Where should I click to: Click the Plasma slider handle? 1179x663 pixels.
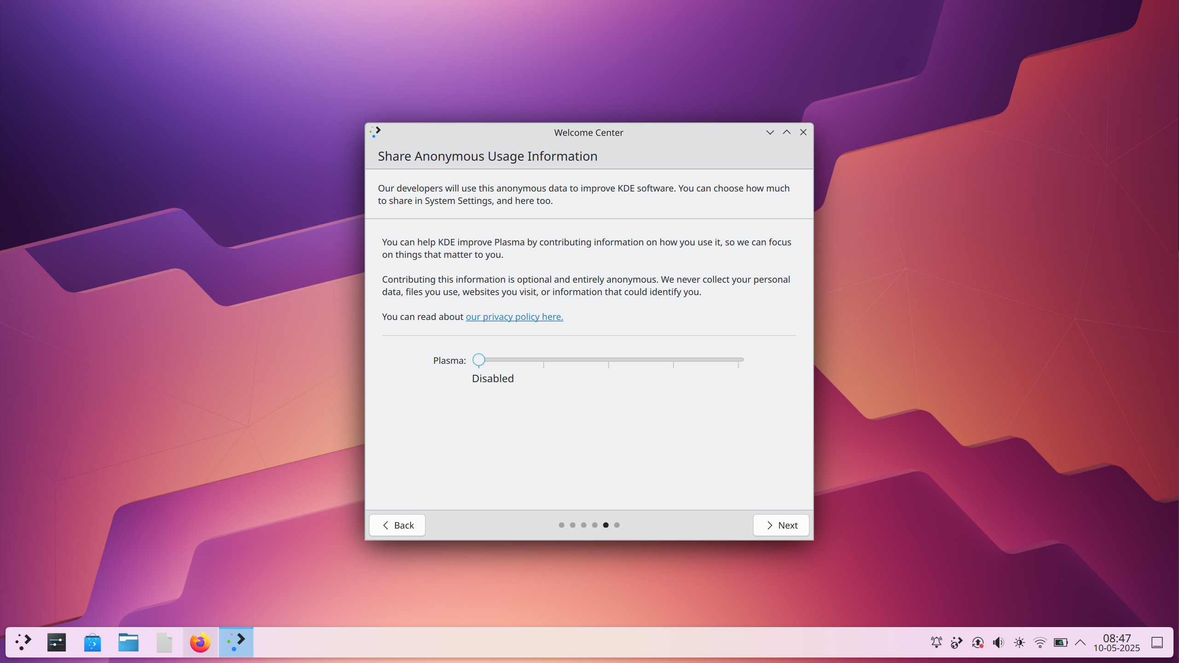pos(479,360)
